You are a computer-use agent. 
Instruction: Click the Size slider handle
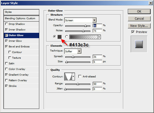click(66, 62)
